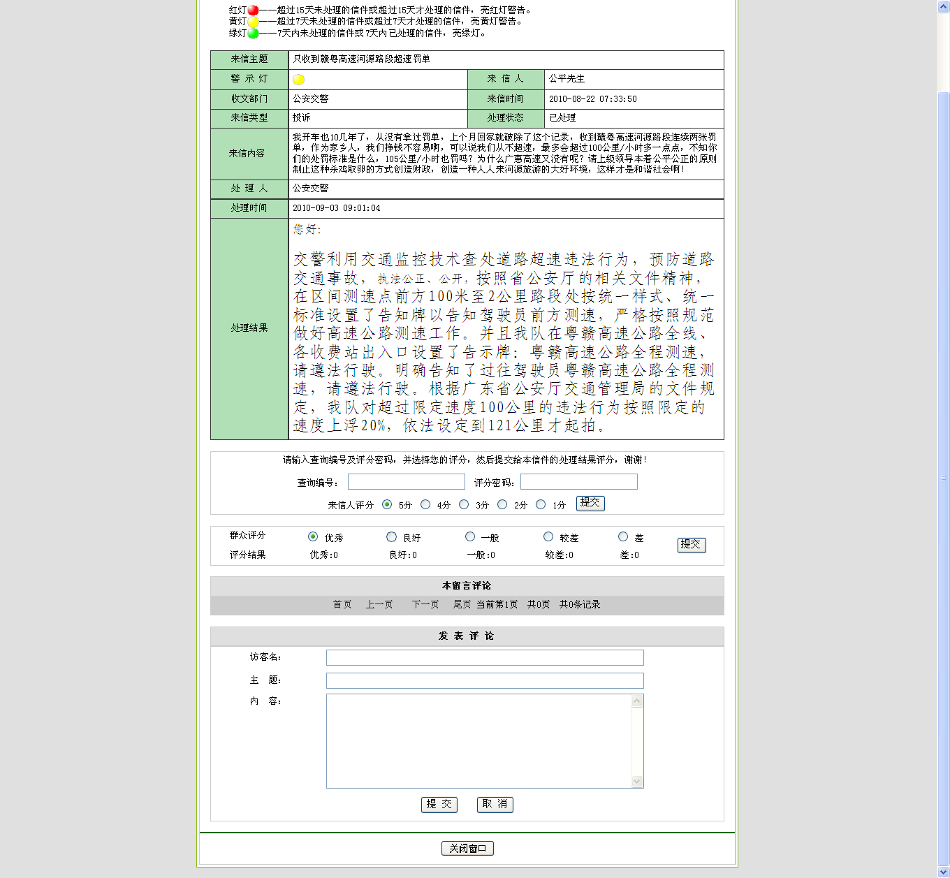Select the 4分 sender rating radio
950x878 pixels.
click(x=425, y=504)
